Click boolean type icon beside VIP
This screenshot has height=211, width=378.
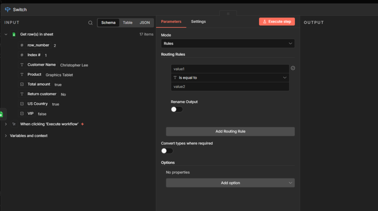point(22,114)
